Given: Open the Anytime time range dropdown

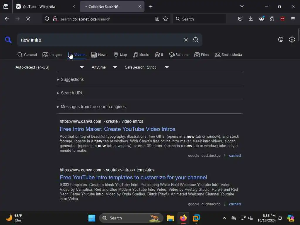Looking at the screenshot, I should 104,67.
